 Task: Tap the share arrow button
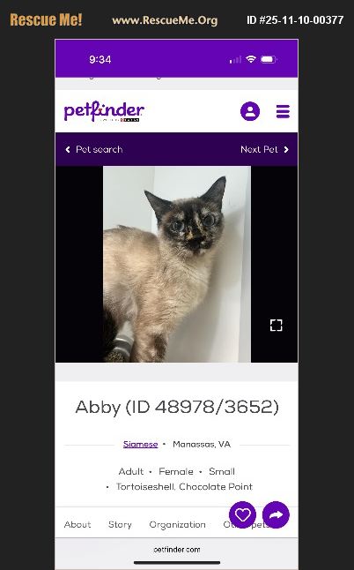pos(276,514)
